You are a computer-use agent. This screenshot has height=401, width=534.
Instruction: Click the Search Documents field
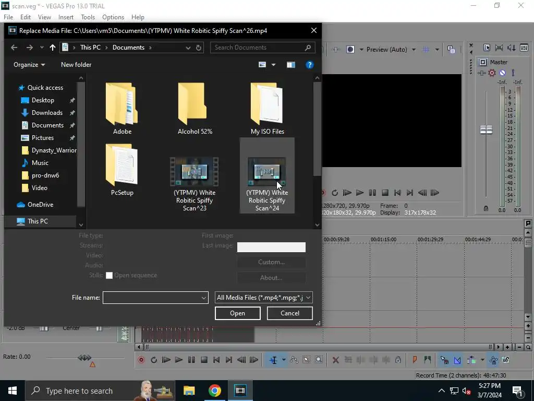pos(262,48)
